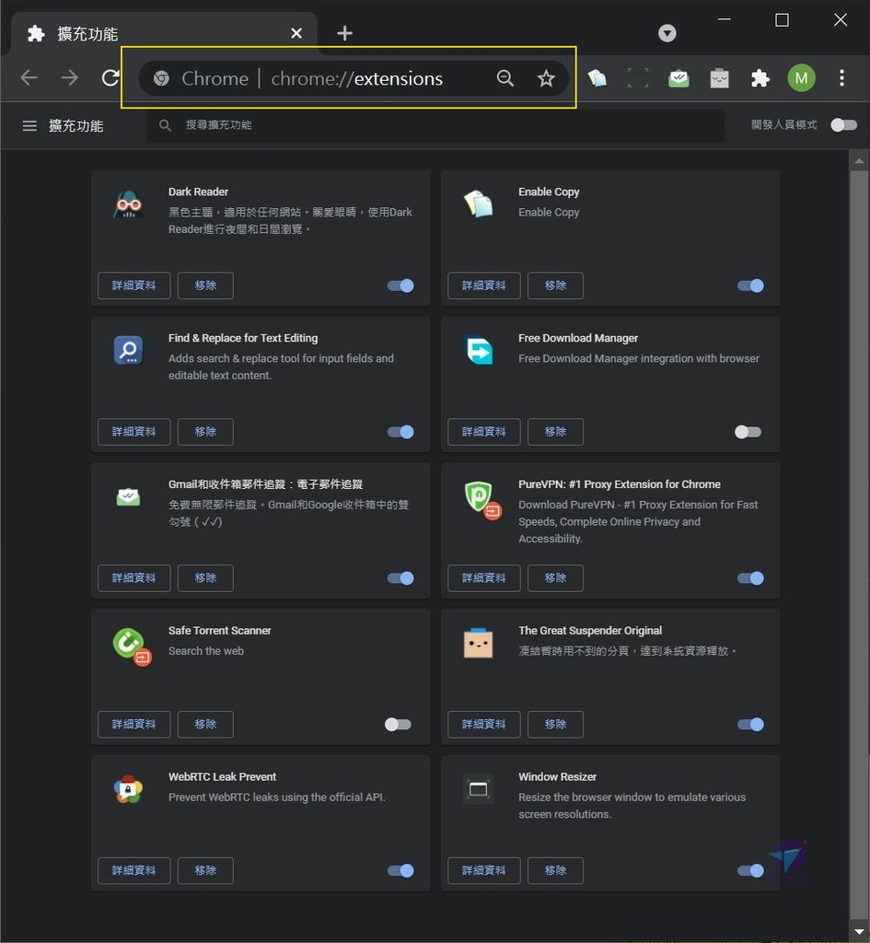Open a new tab with the plus button

[x=344, y=33]
